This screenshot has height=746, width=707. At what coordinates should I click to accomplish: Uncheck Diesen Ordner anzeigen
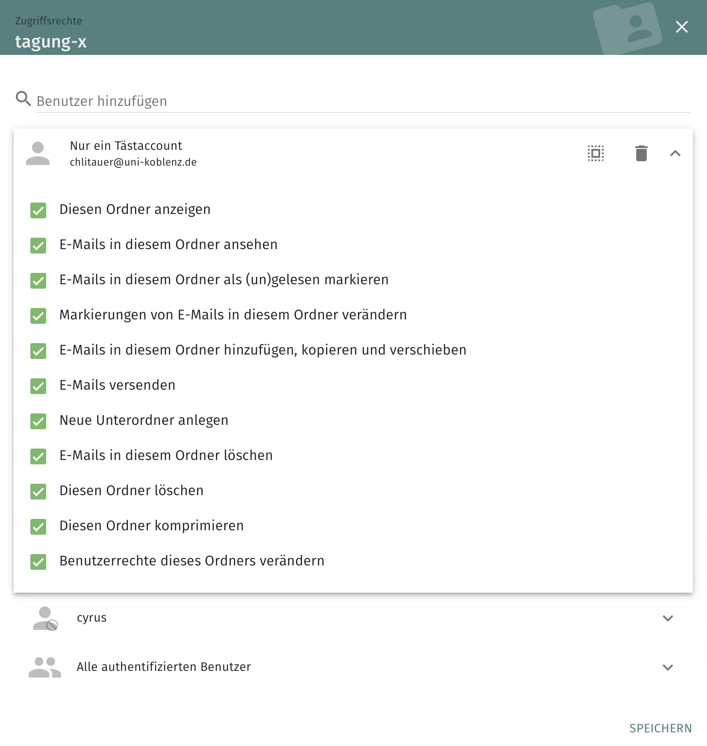click(x=38, y=210)
